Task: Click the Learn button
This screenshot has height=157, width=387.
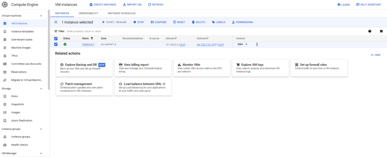Action: [x=343, y=5]
